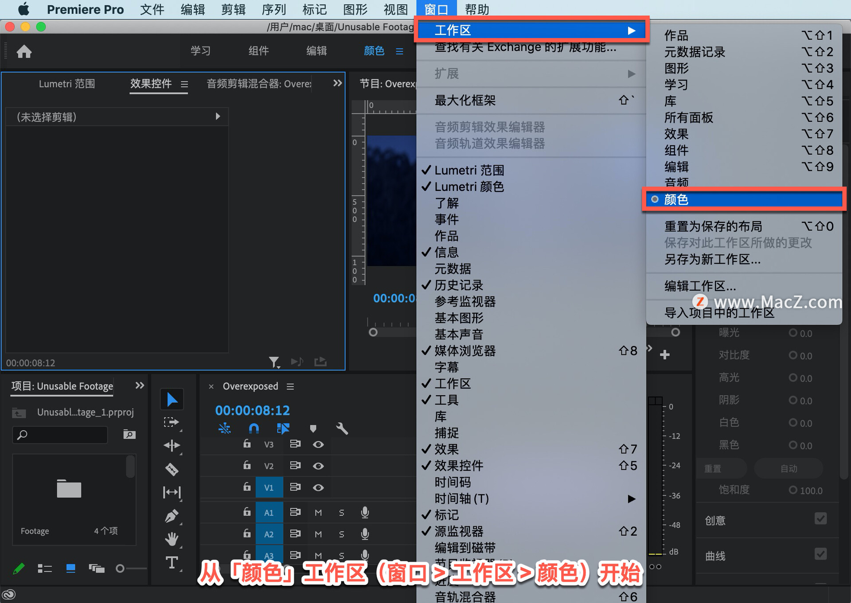Open the 序列 menu
Viewport: 851px width, 603px height.
pyautogui.click(x=274, y=9)
